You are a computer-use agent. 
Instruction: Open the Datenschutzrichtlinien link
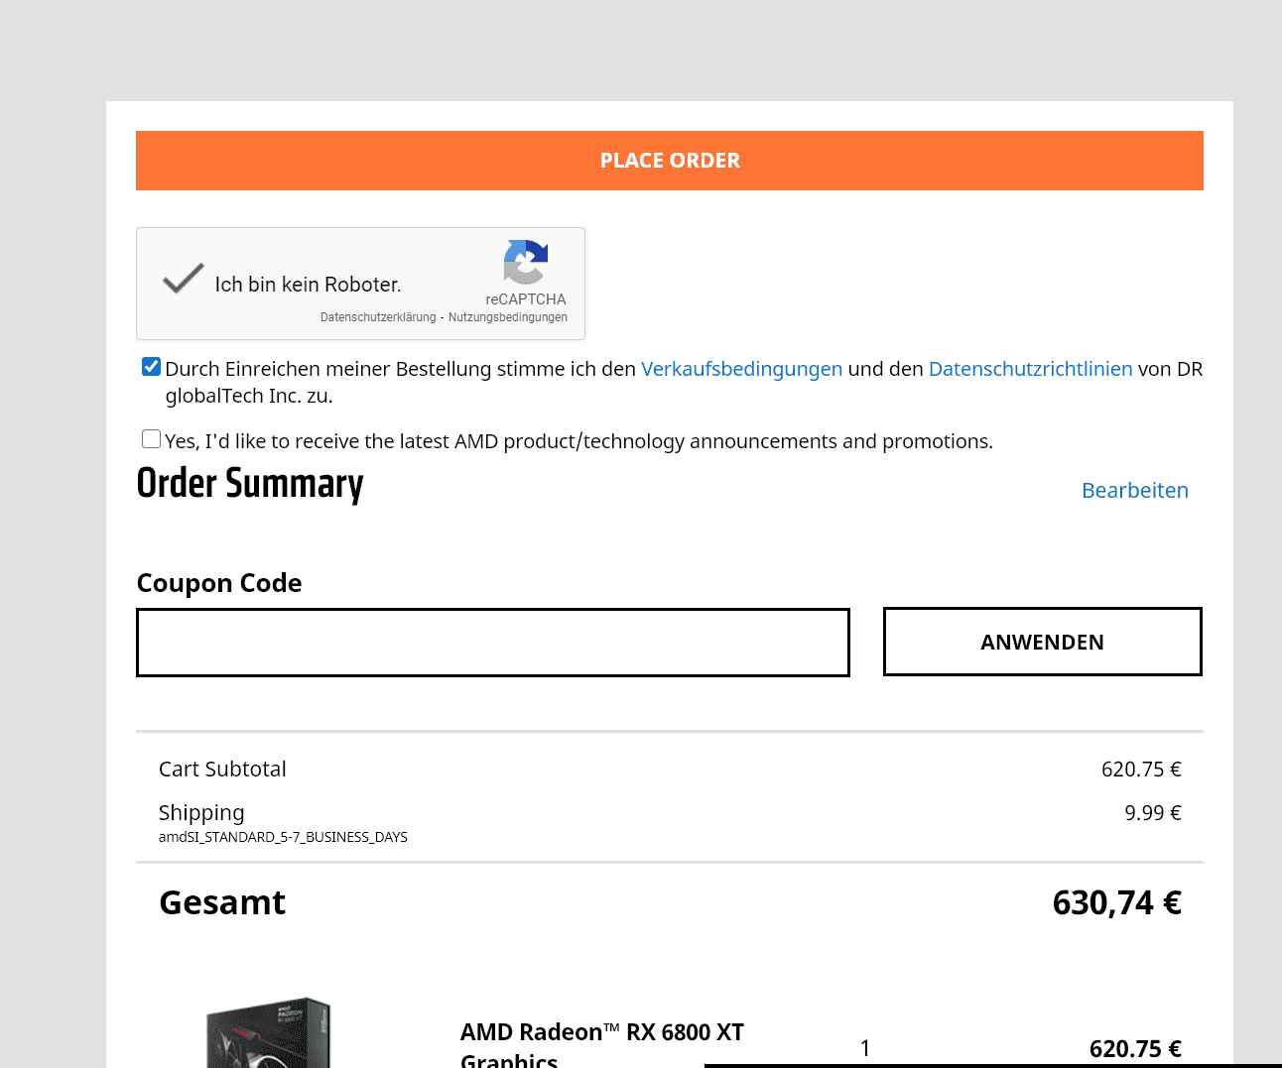click(1030, 369)
